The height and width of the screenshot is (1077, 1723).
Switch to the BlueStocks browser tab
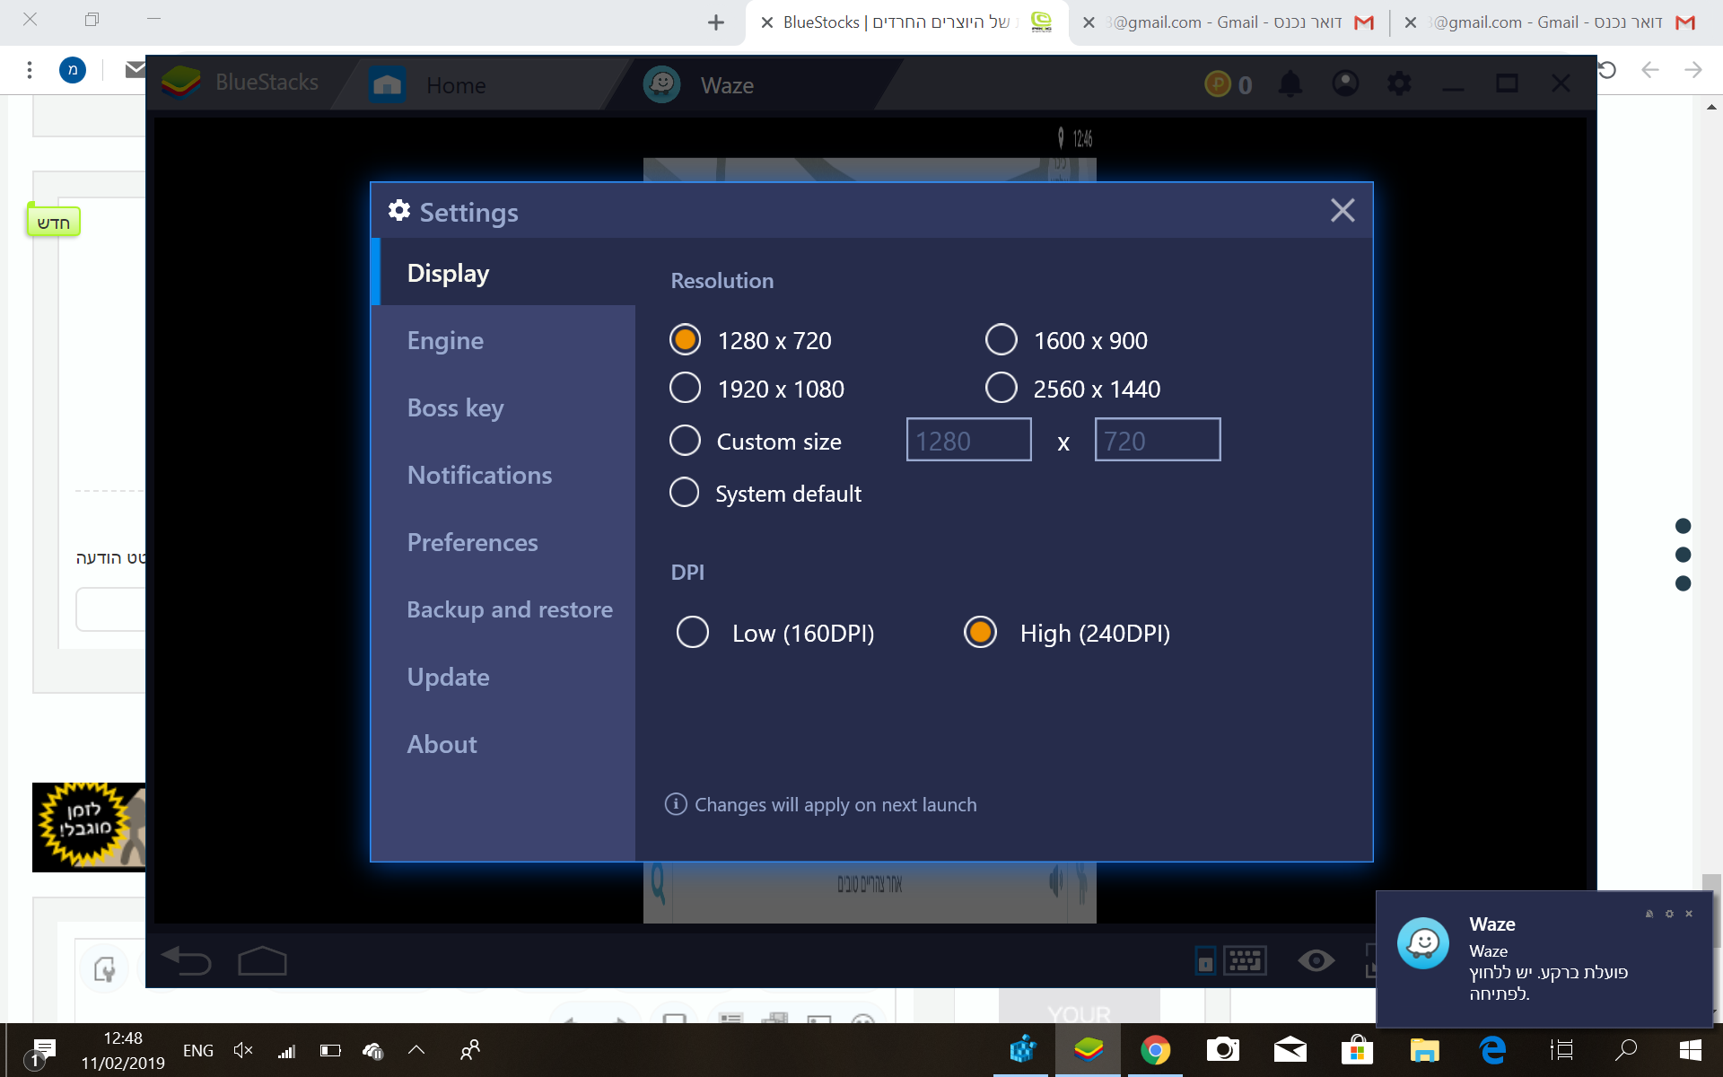(x=906, y=22)
